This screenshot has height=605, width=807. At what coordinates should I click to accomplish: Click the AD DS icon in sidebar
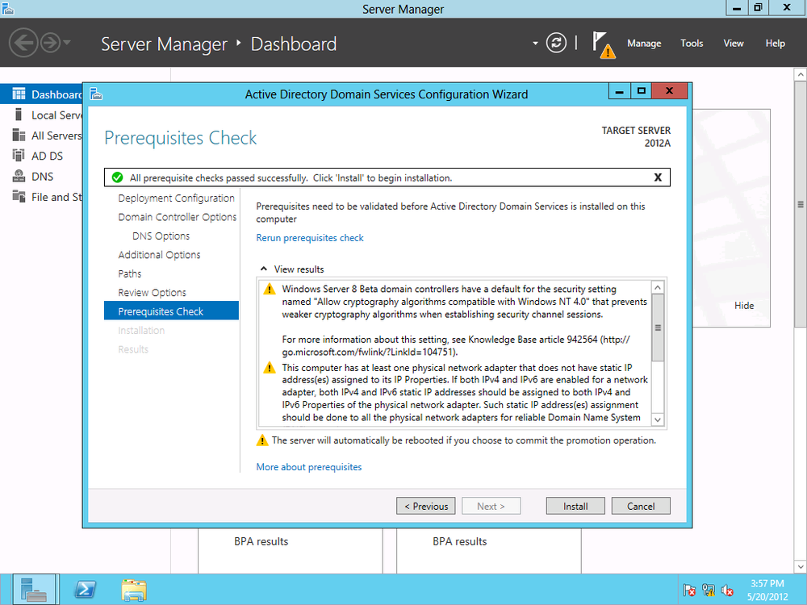coord(19,156)
